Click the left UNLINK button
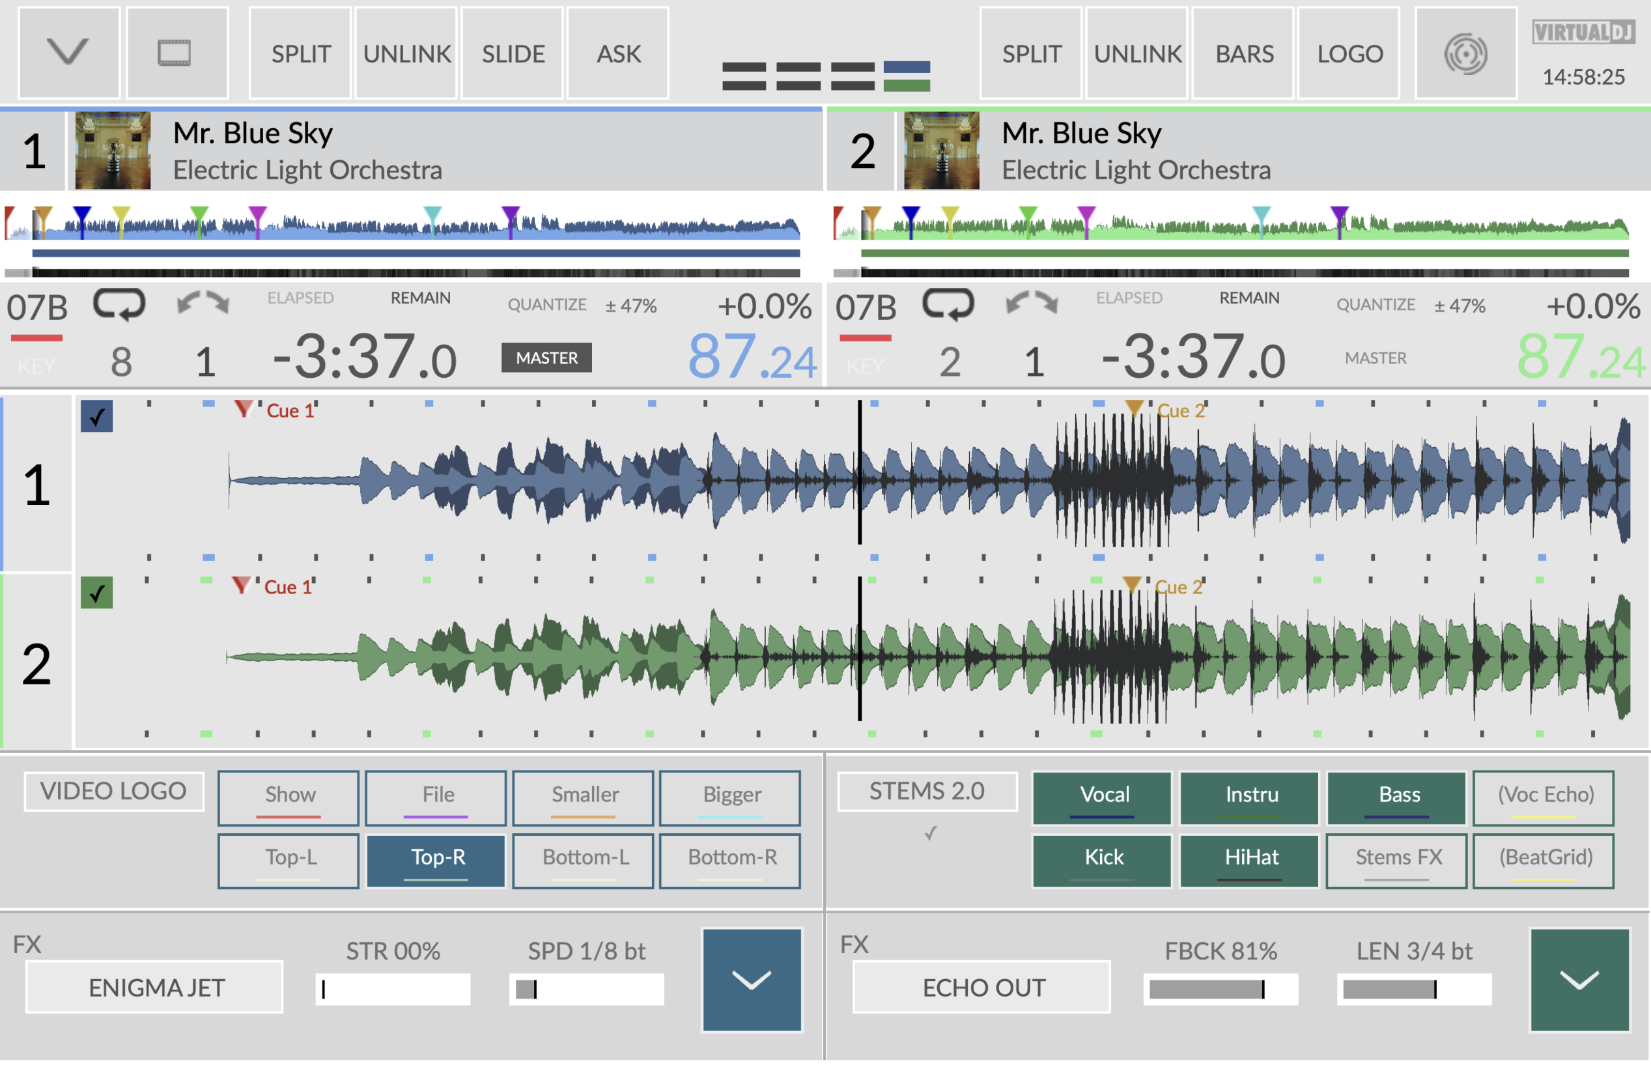This screenshot has width=1651, height=1067. [x=406, y=53]
